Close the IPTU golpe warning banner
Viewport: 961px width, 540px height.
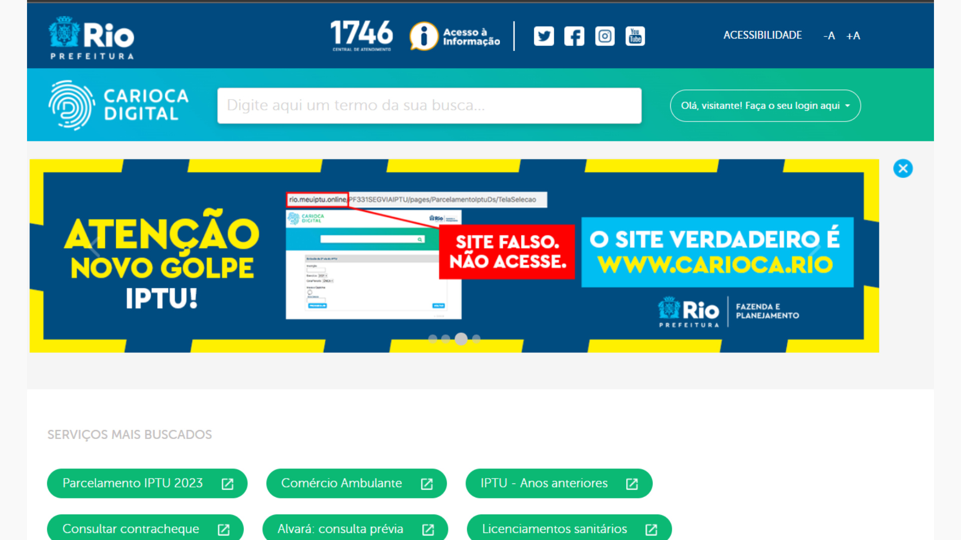click(903, 168)
